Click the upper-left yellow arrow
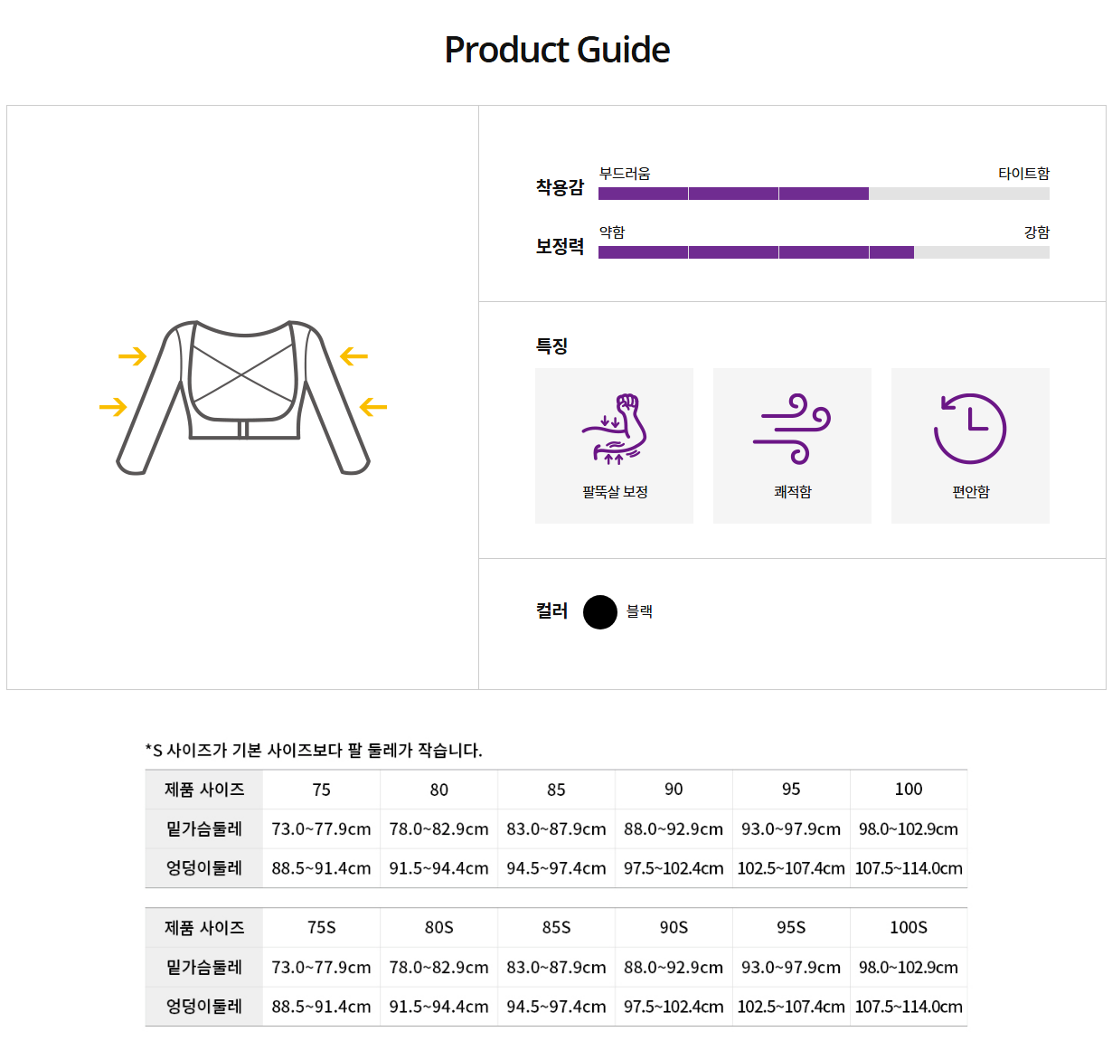 pos(132,356)
